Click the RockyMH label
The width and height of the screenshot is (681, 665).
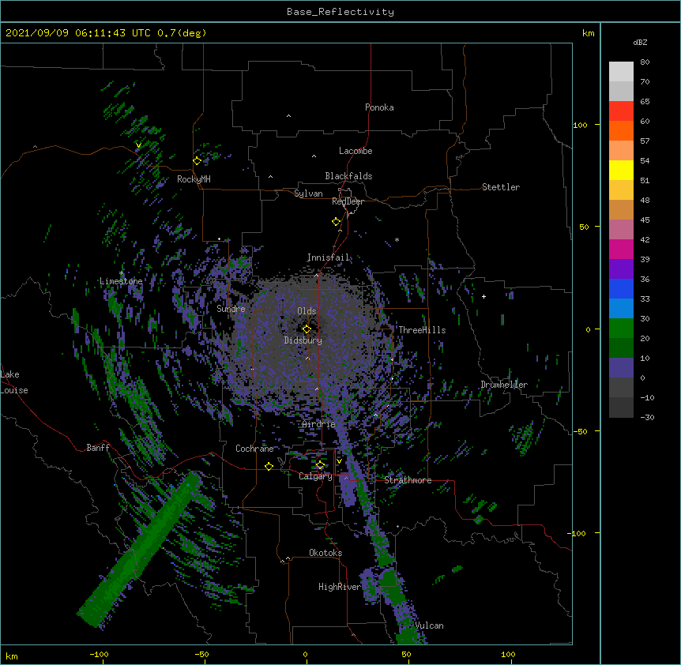(x=194, y=179)
